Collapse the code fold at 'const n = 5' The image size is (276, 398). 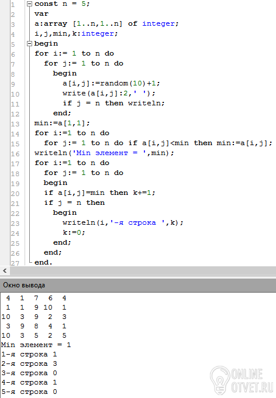(30, 4)
